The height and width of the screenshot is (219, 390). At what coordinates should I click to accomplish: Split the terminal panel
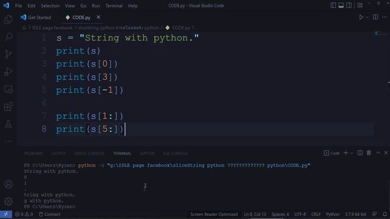click(x=360, y=153)
